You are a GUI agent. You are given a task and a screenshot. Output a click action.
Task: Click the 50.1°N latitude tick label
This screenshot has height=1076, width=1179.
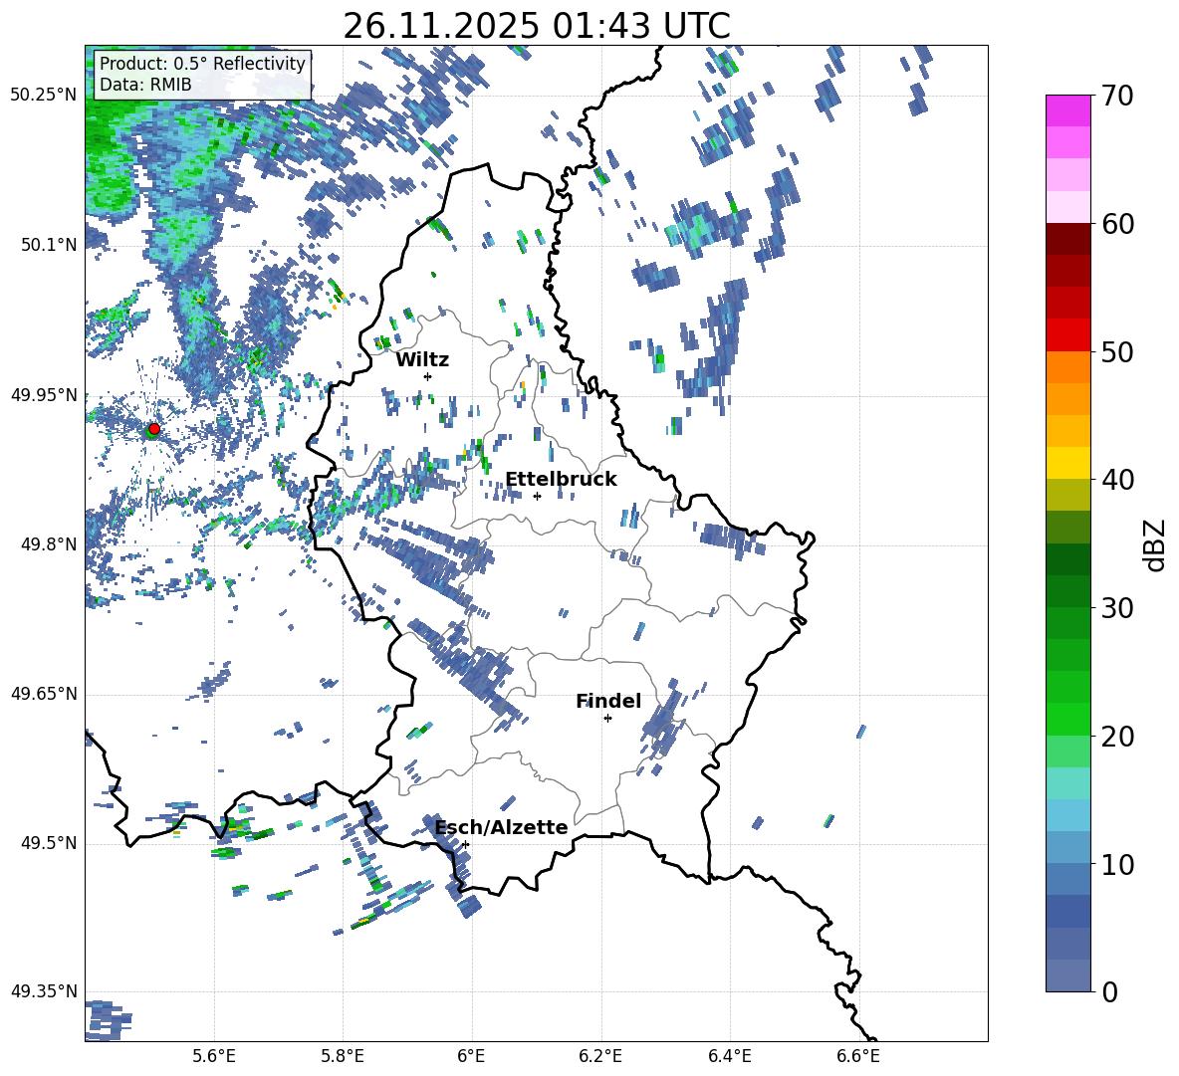50,245
